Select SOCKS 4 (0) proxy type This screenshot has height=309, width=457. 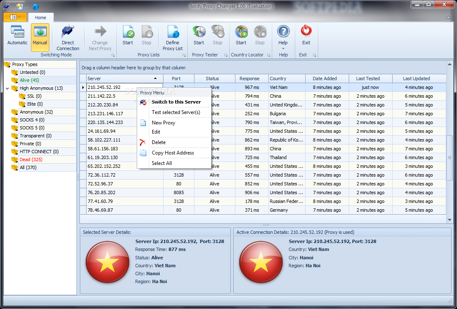click(x=32, y=120)
